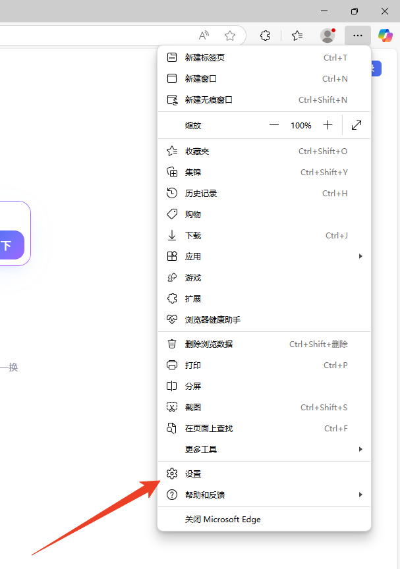Screen dimensions: 400x569
Task: Enter full screen with the diagonal arrows button
Action: (357, 125)
